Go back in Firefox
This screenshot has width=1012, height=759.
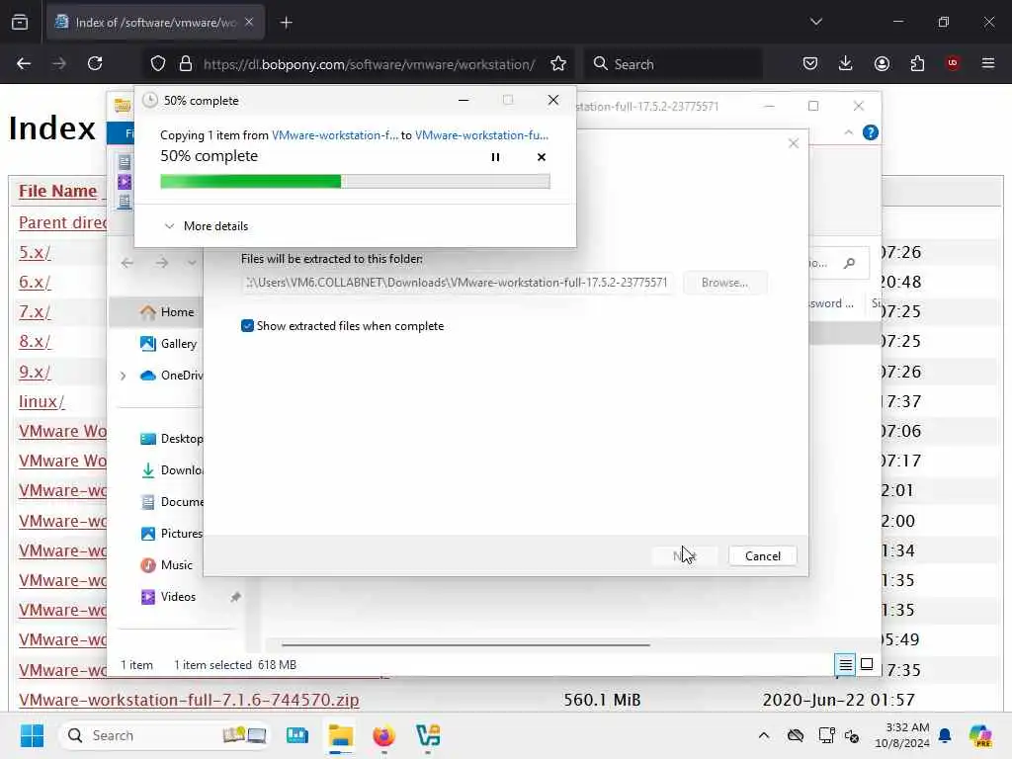(24, 63)
